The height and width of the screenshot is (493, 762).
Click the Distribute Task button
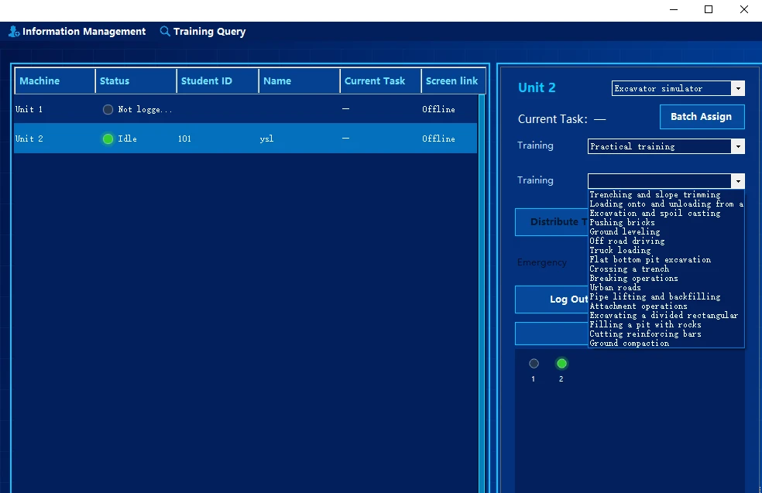(x=551, y=222)
